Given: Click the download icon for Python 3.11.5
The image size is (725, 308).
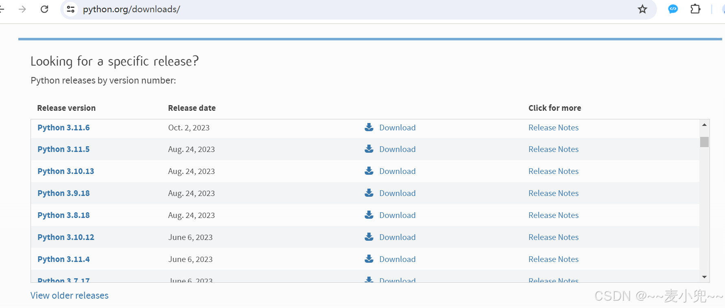Looking at the screenshot, I should 369,149.
